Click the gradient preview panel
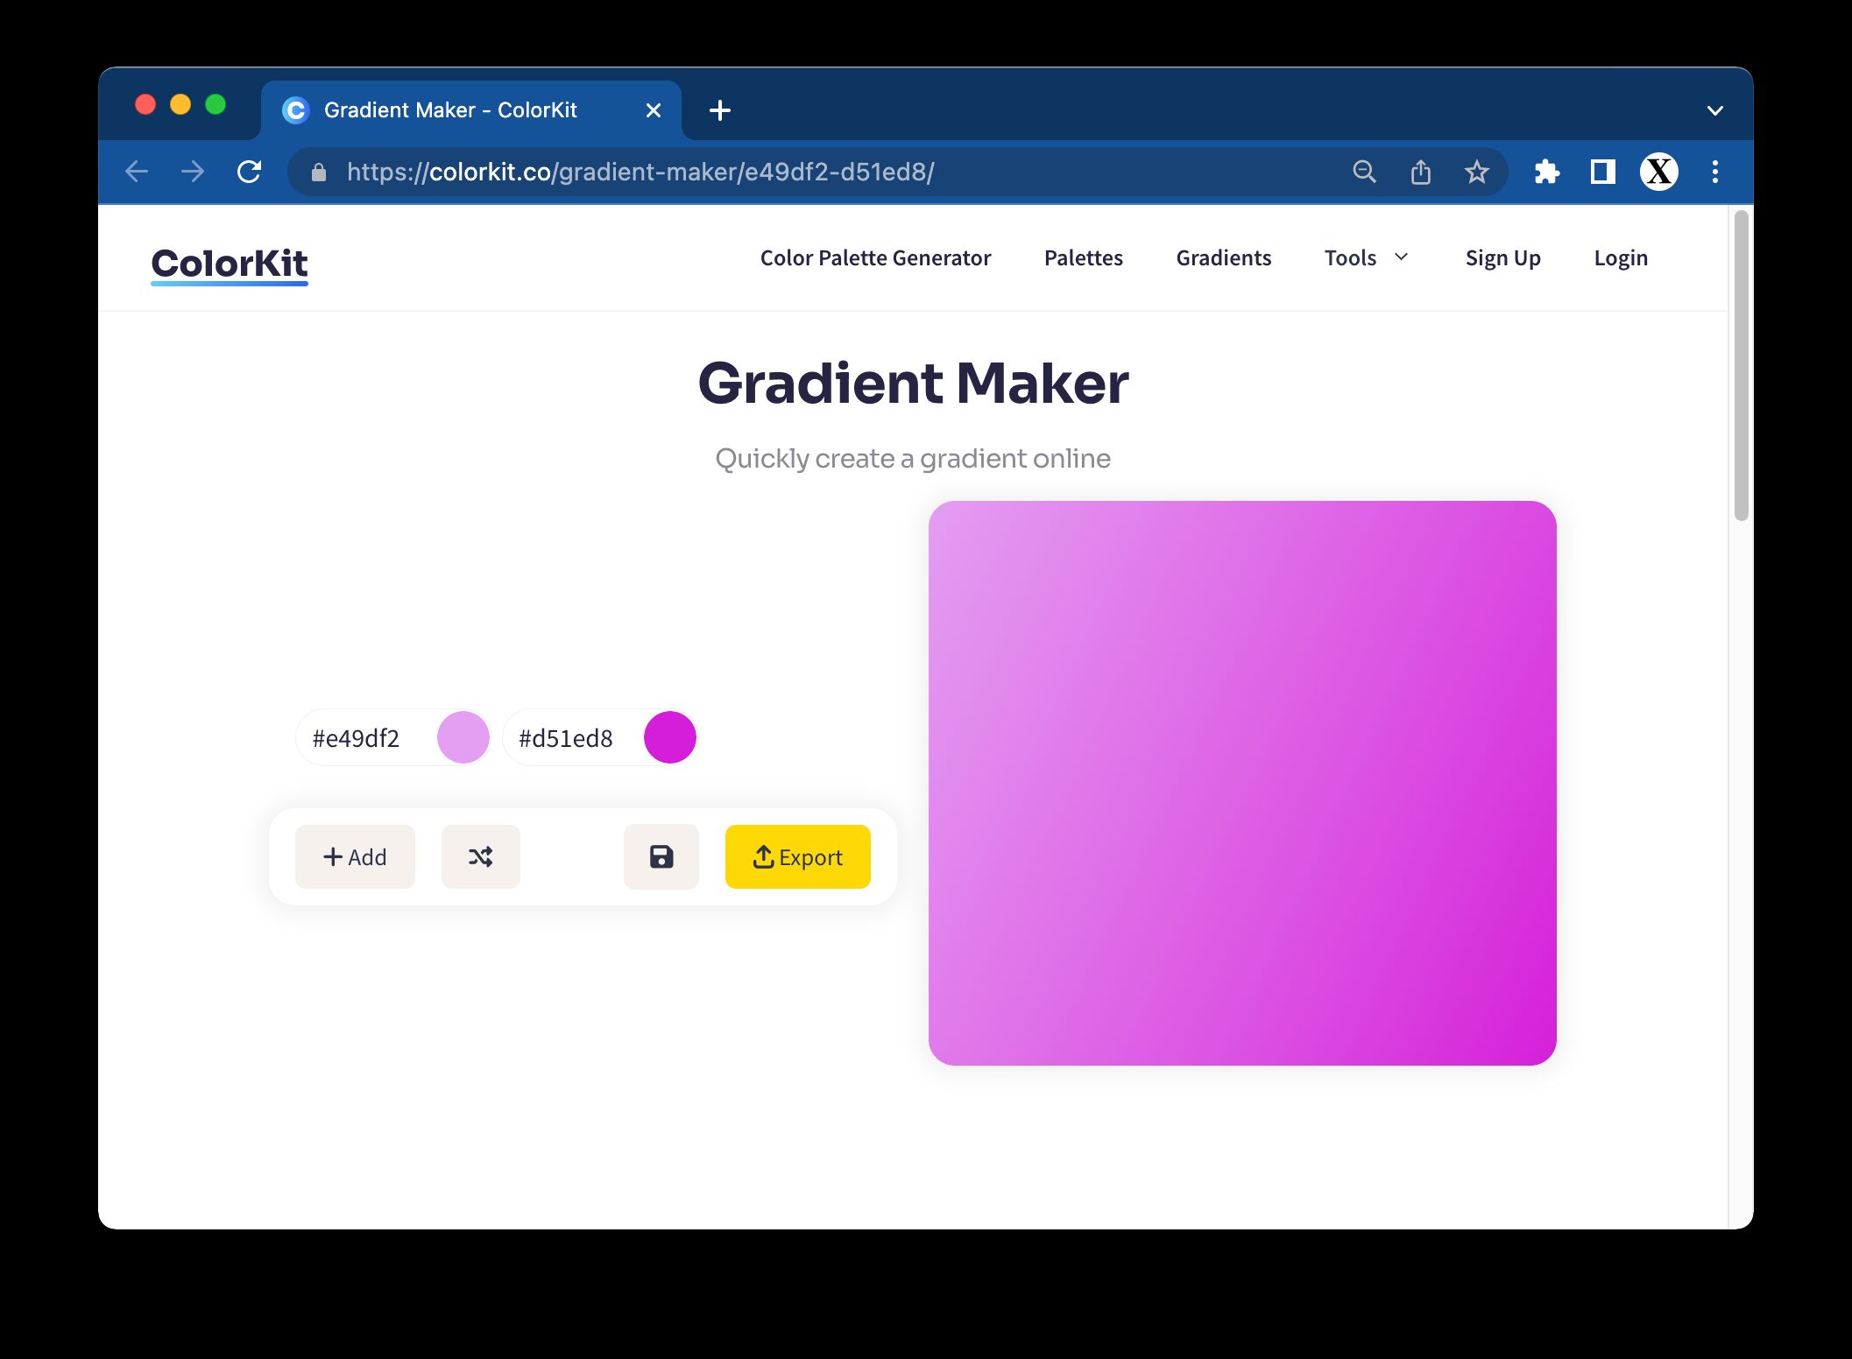The height and width of the screenshot is (1359, 1852). pyautogui.click(x=1242, y=783)
